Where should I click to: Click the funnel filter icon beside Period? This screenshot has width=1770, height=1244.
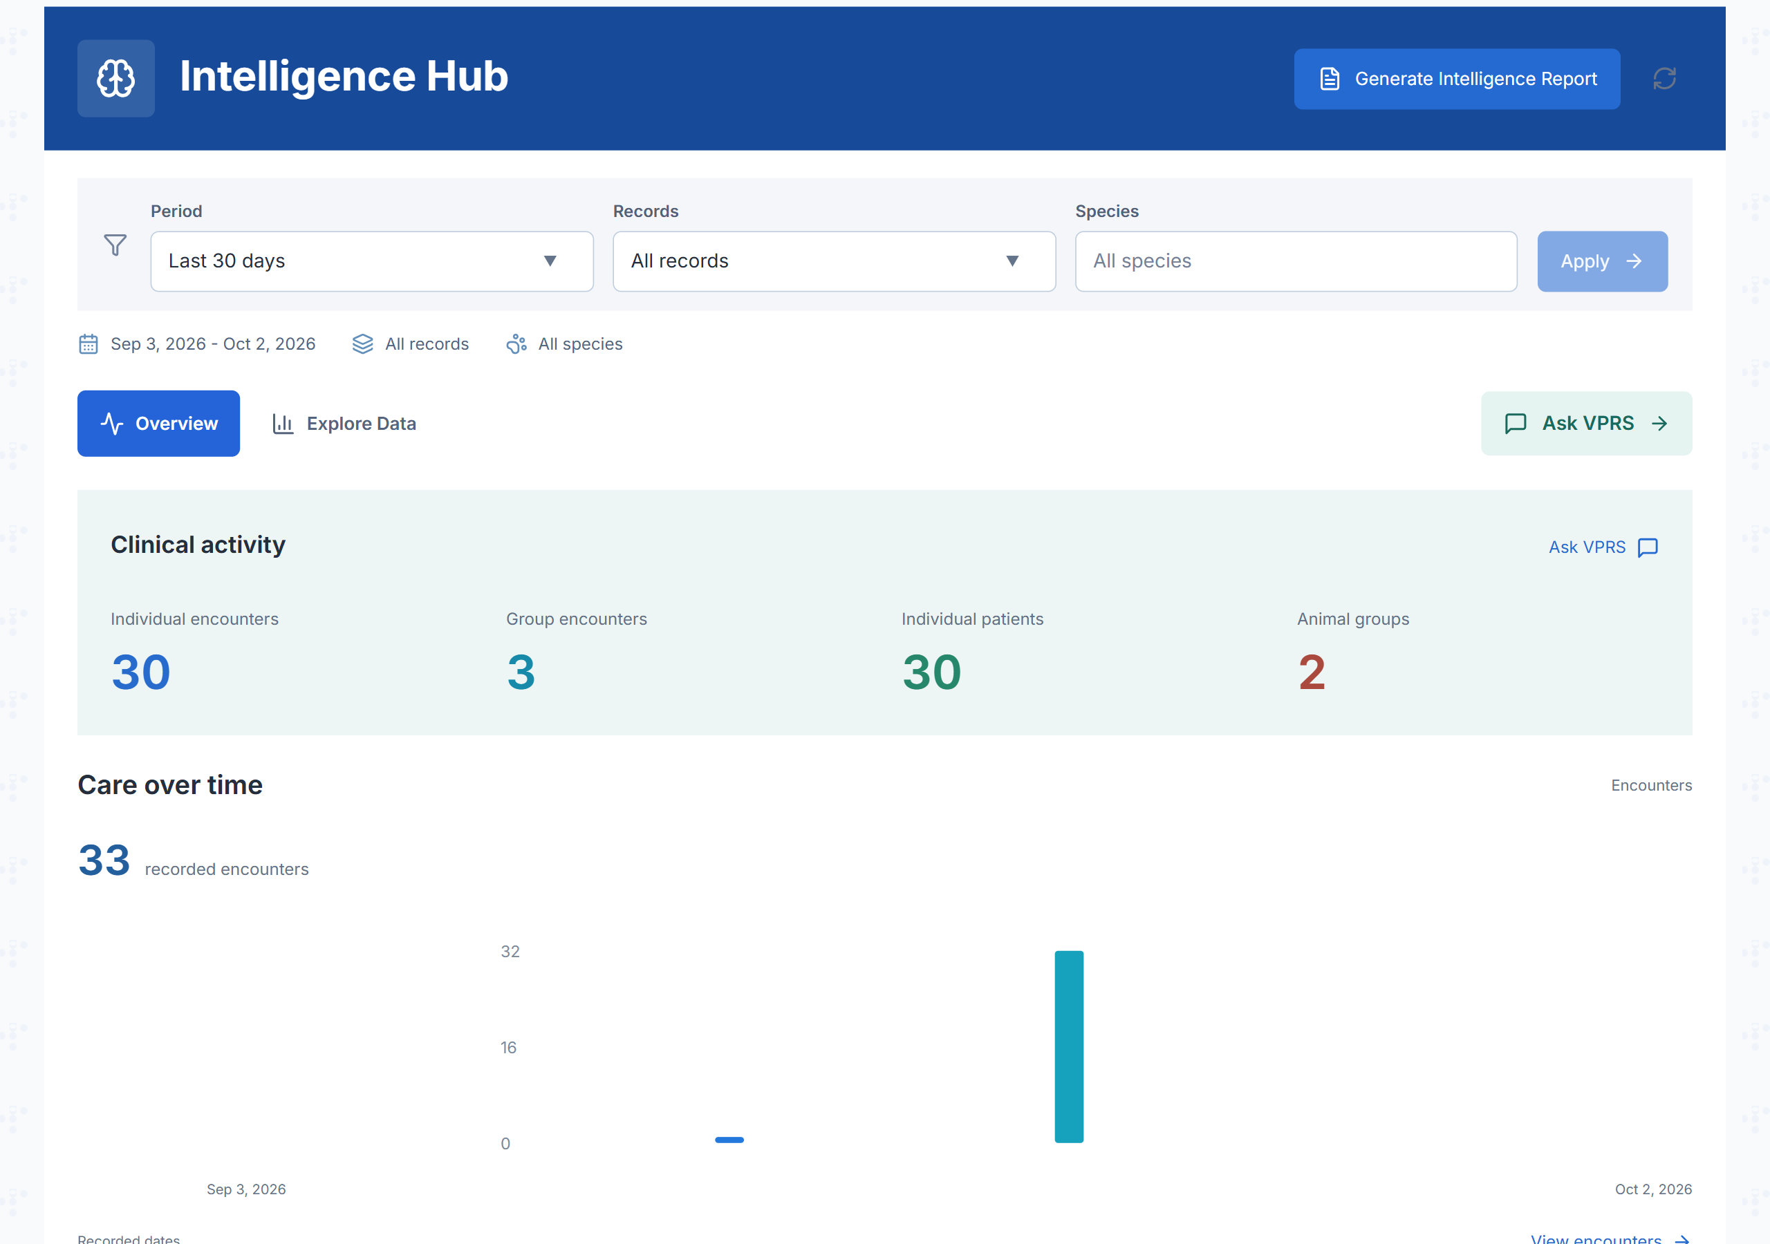coord(115,245)
